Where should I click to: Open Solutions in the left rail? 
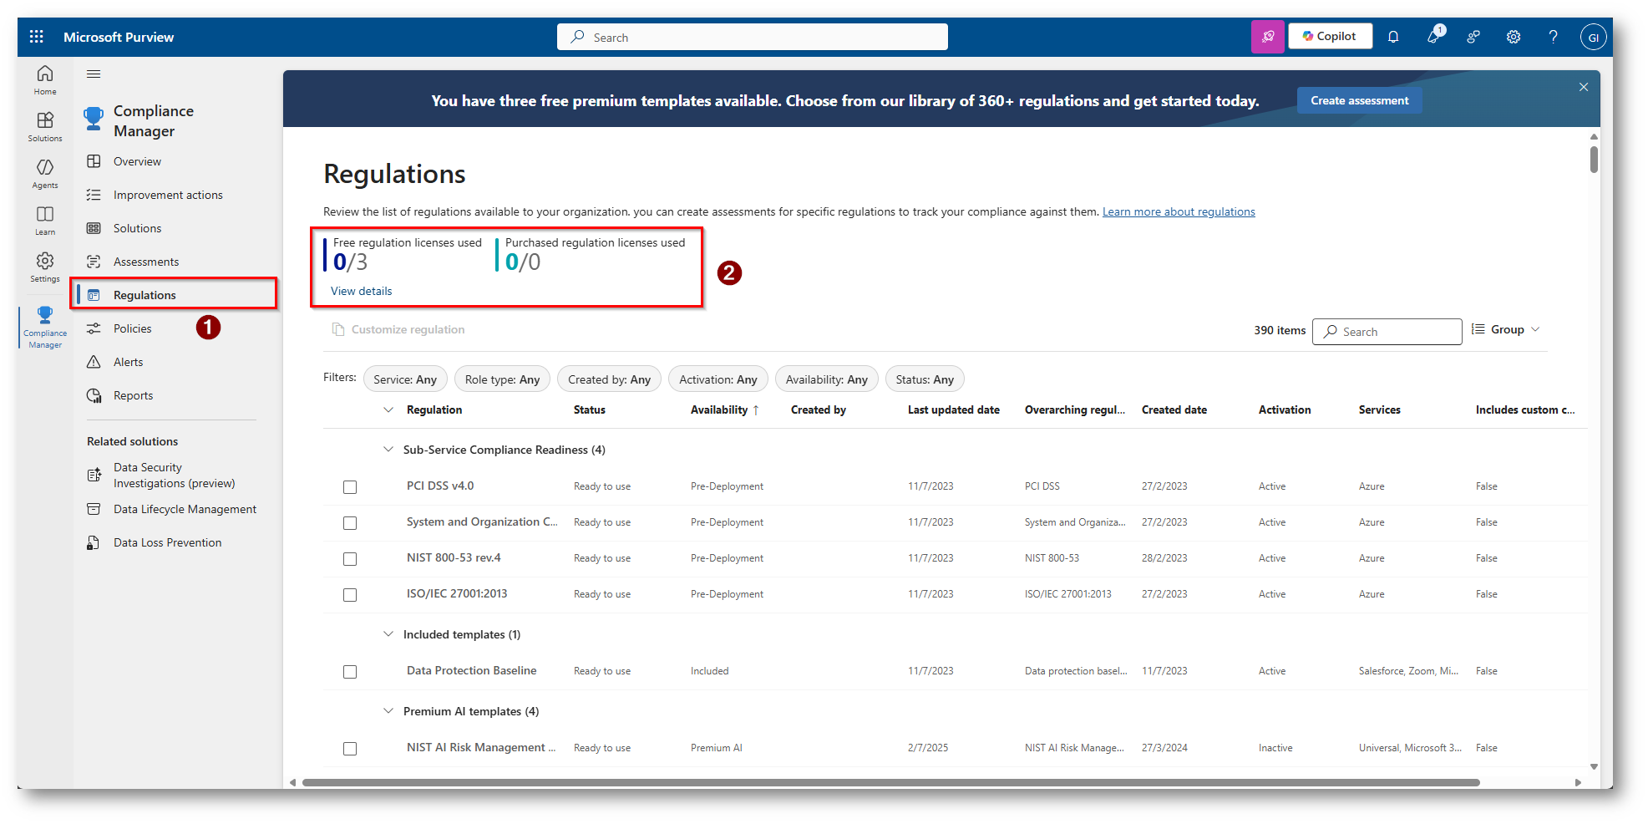click(x=45, y=126)
